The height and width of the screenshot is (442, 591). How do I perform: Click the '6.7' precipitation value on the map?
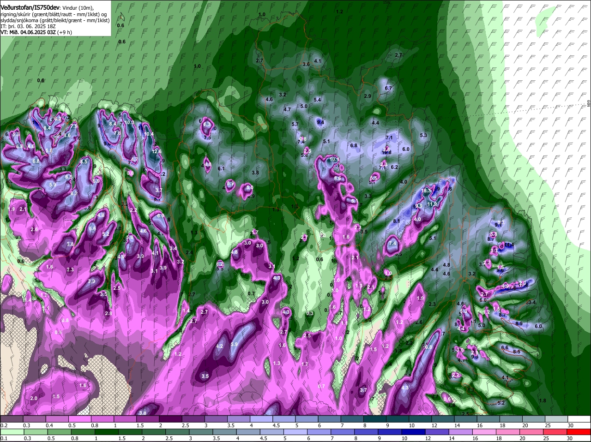[388, 88]
